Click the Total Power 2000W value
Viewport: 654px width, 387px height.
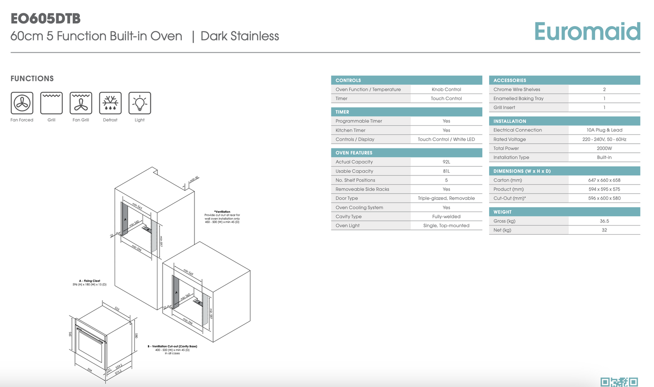pyautogui.click(x=604, y=148)
